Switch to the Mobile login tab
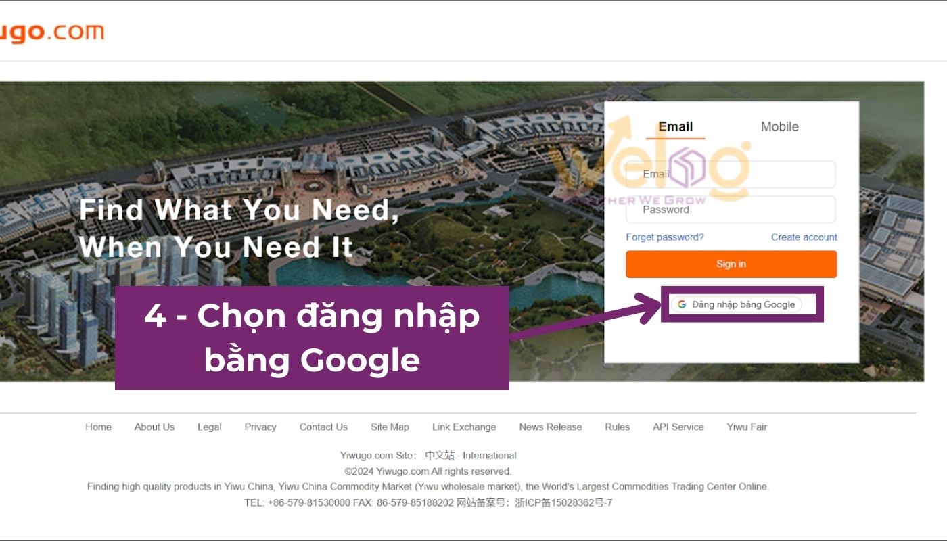Viewport: 947px width, 541px height. click(x=779, y=126)
